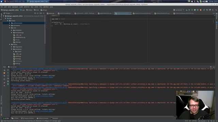Screen dimensions: 218x122
Task: Click the VCS revert arrow icon in toolbar
Action: click(213, 10)
